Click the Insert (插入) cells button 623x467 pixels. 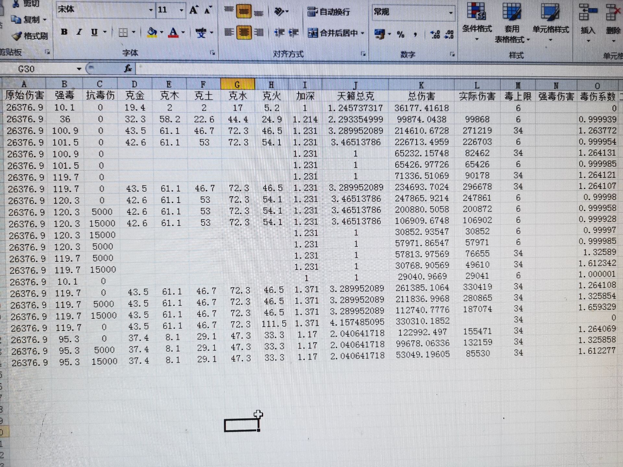[588, 23]
